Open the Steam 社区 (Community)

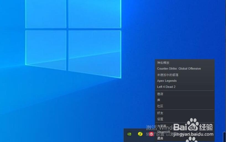pos(160,106)
